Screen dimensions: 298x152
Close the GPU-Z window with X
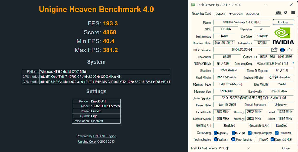point(291,5)
